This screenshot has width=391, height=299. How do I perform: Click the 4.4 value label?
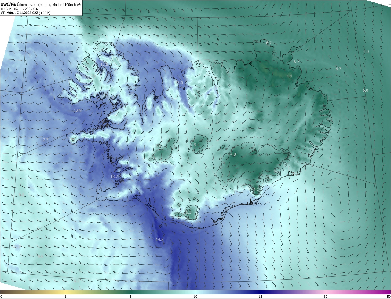coord(289,76)
